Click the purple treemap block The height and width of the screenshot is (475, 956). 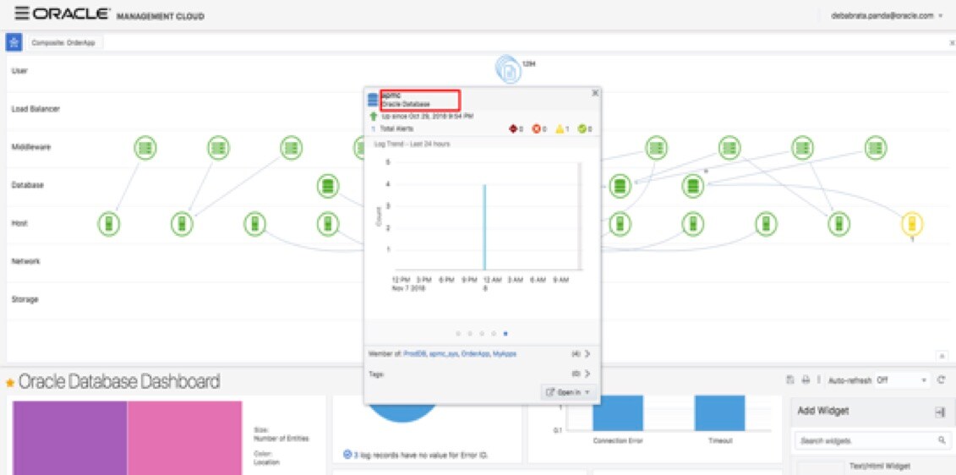70,438
